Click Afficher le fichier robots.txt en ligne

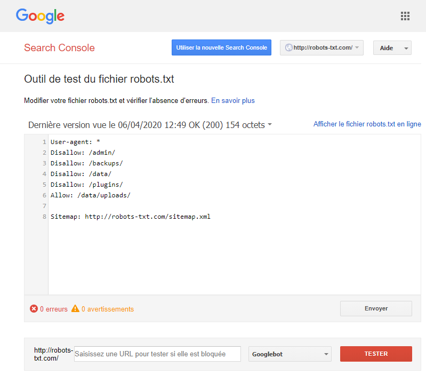click(367, 124)
